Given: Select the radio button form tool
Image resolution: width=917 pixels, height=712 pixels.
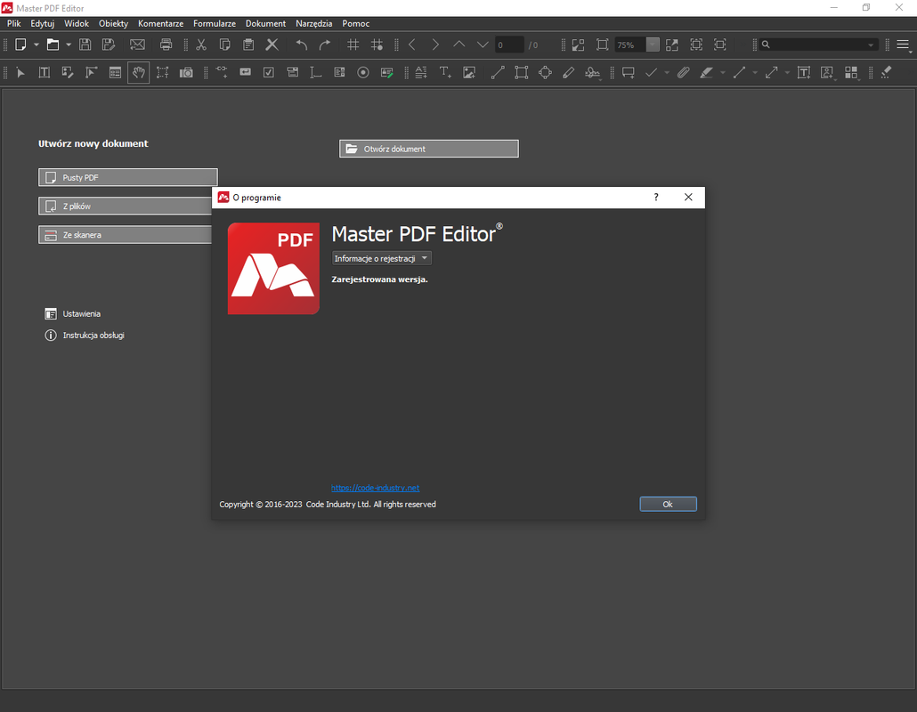Looking at the screenshot, I should tap(363, 72).
